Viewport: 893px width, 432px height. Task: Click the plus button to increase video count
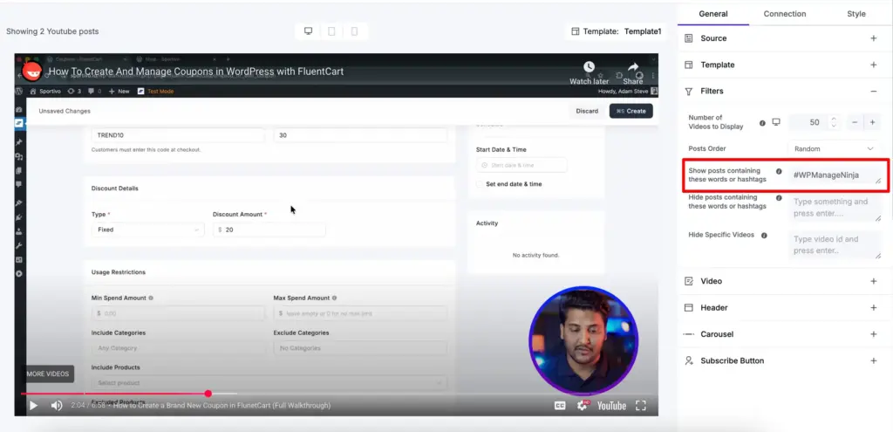[x=872, y=122]
